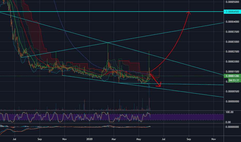
Task: Click the Jul label nearest the price axis
Action: point(163,139)
